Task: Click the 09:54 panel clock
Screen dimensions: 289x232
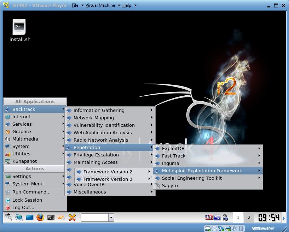Action: pyautogui.click(x=269, y=218)
